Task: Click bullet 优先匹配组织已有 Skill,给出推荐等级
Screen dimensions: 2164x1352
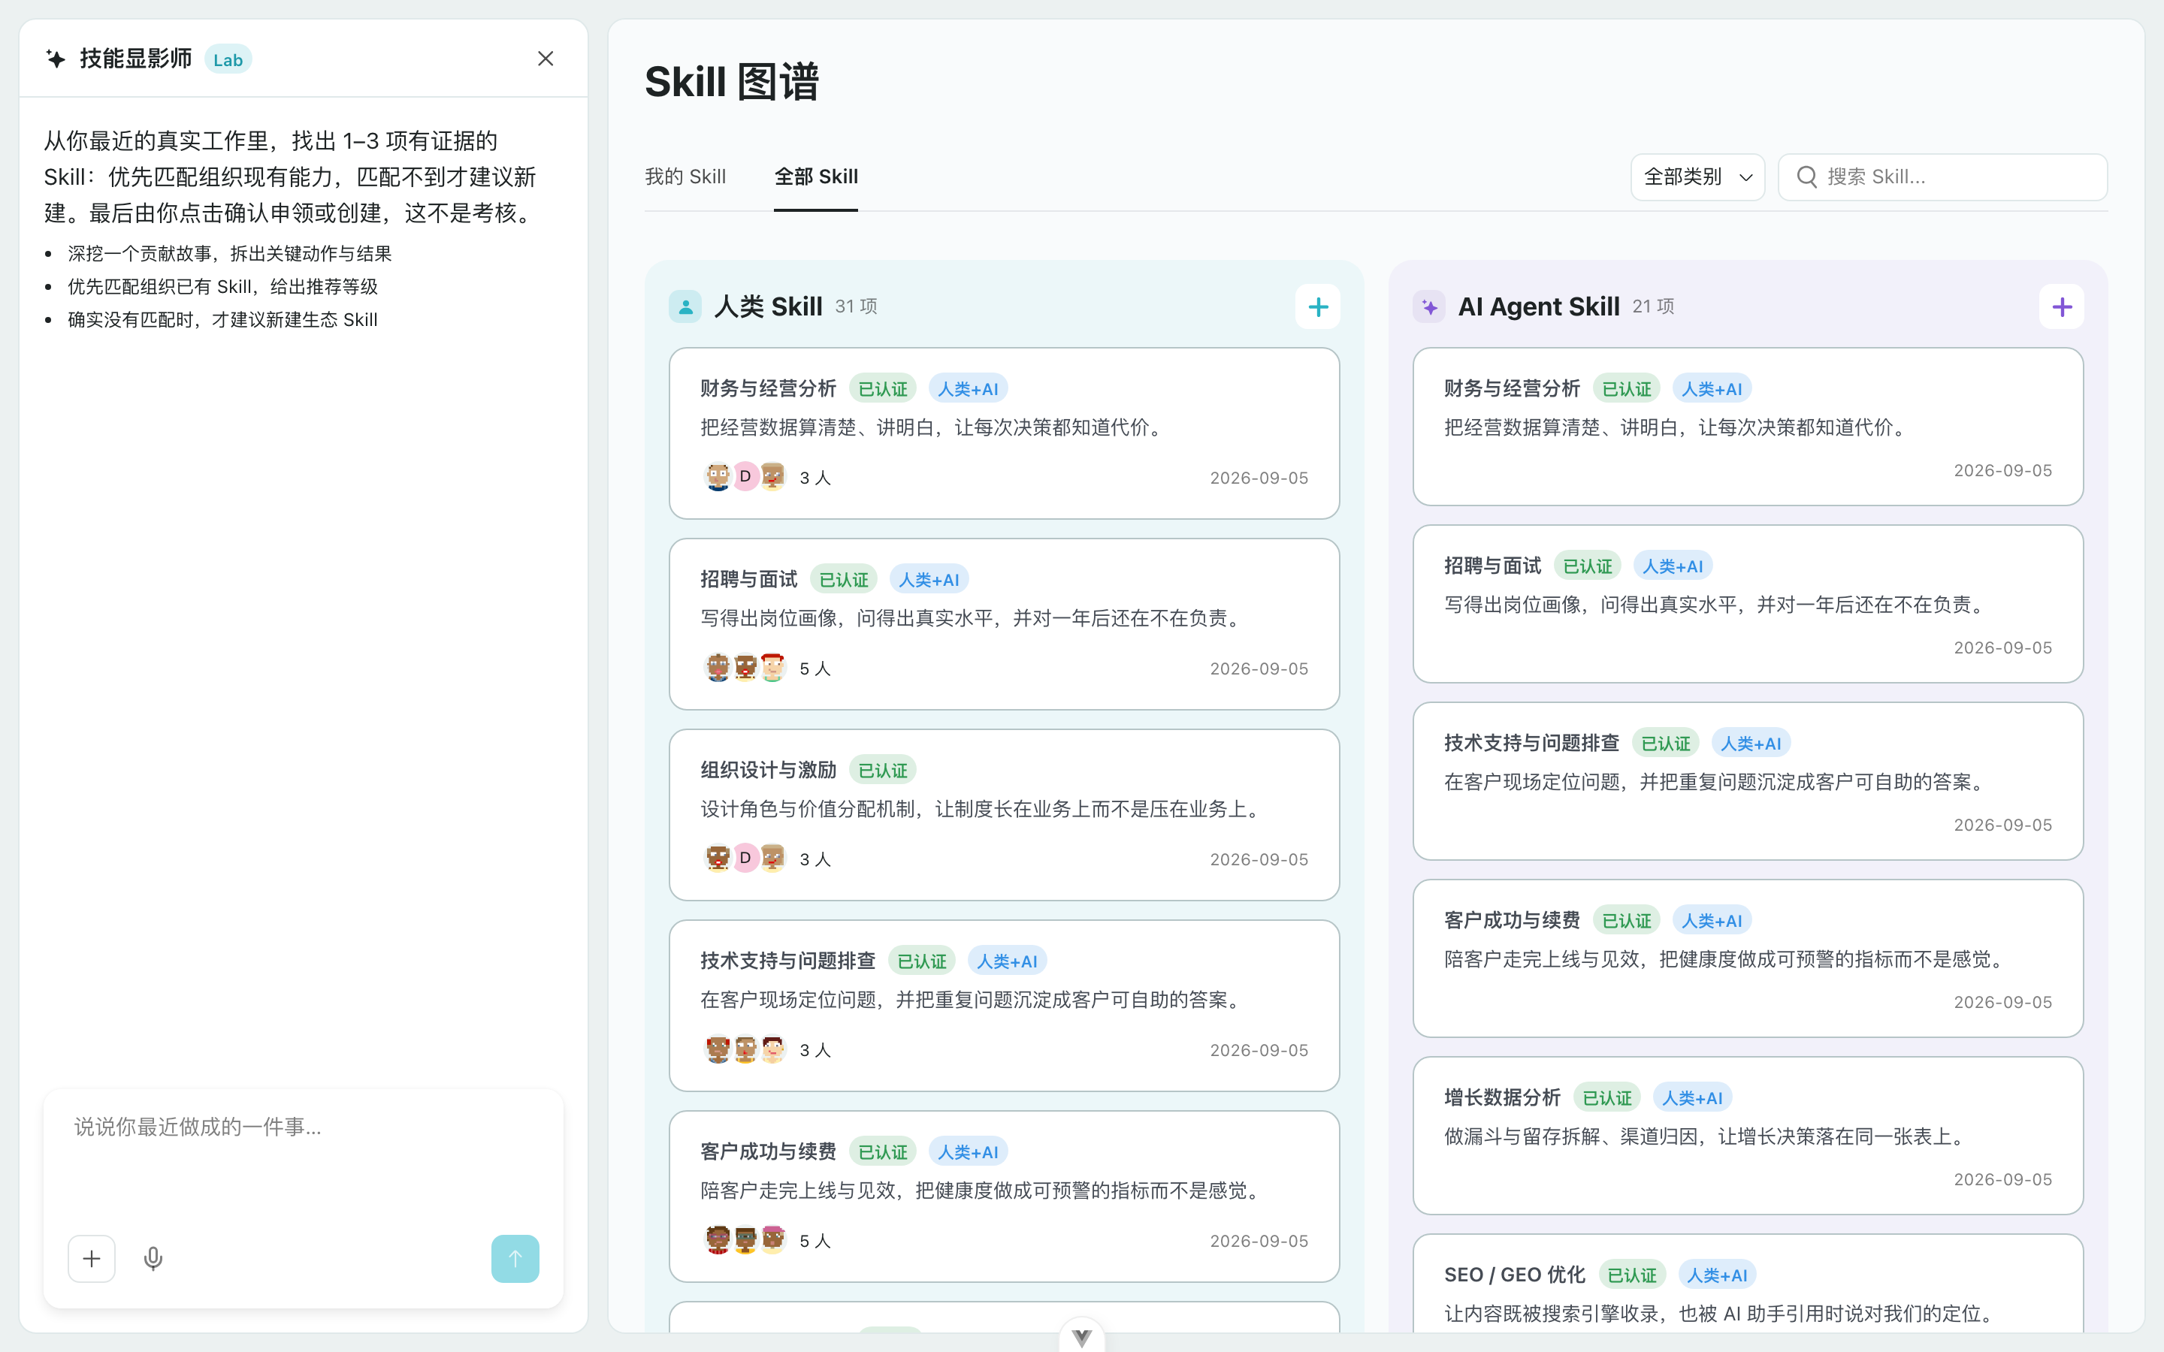Action: click(x=222, y=287)
